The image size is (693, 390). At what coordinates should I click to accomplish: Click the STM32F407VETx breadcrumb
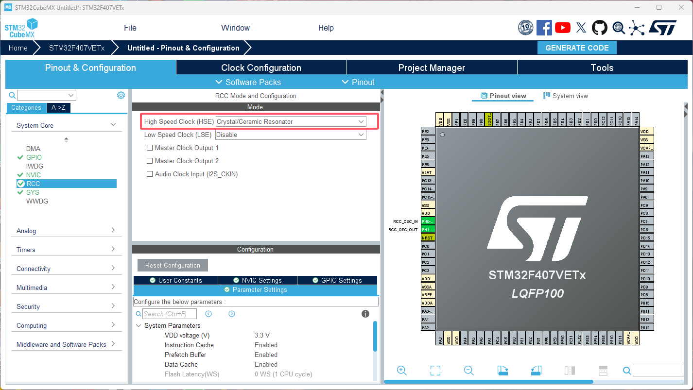(x=77, y=48)
